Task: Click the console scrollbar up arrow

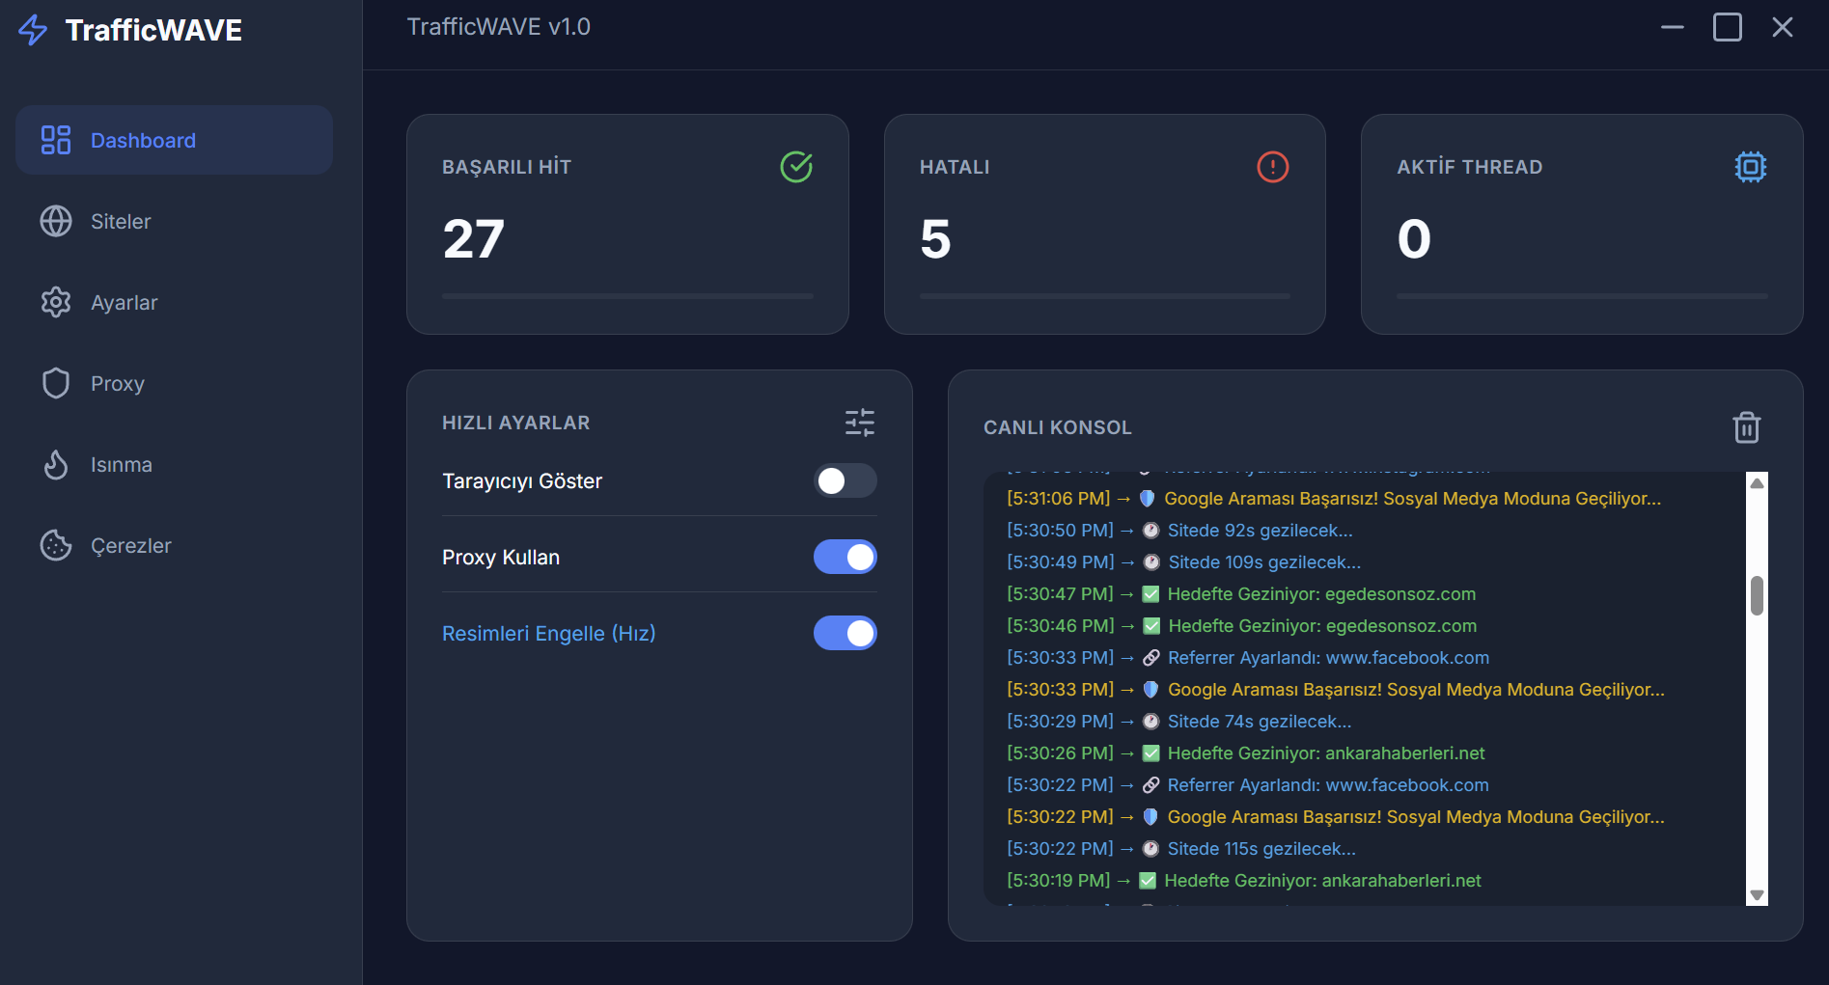Action: coord(1758,483)
